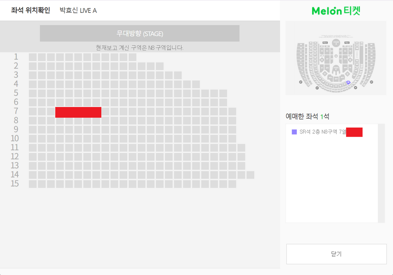This screenshot has width=393, height=275.
Task: Select the highlighted purple N8 section on the venue map
Action: click(348, 82)
